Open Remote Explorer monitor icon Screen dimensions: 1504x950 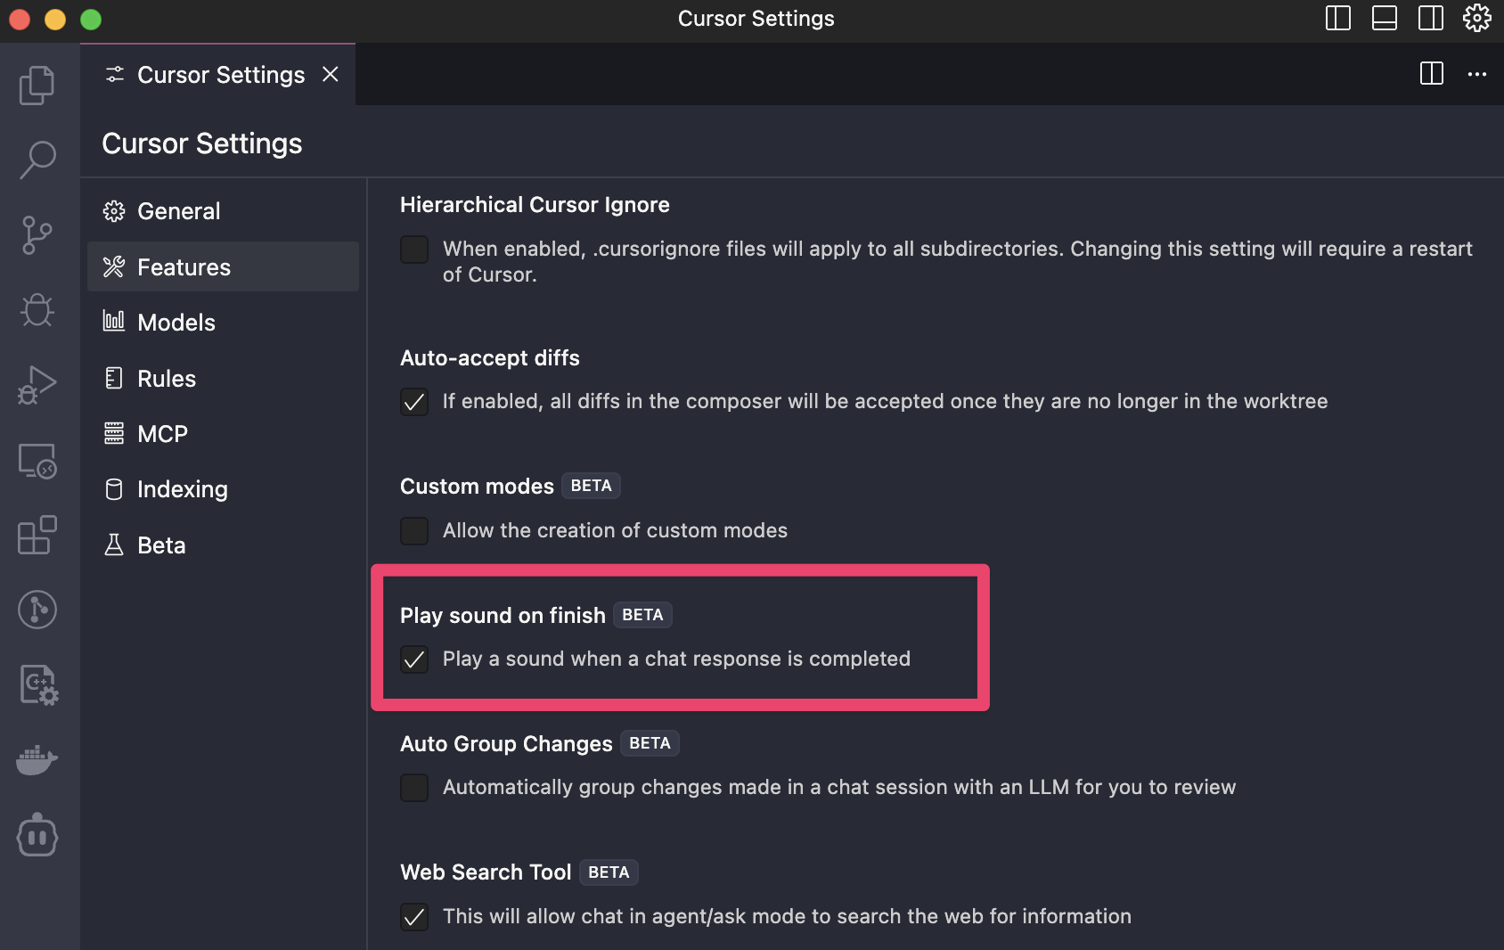tap(37, 461)
